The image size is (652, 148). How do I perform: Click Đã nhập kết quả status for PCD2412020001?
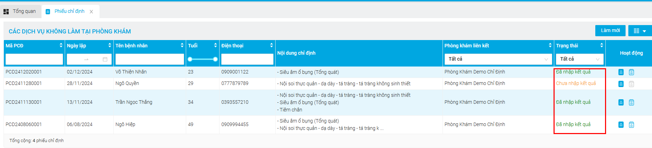click(x=573, y=72)
